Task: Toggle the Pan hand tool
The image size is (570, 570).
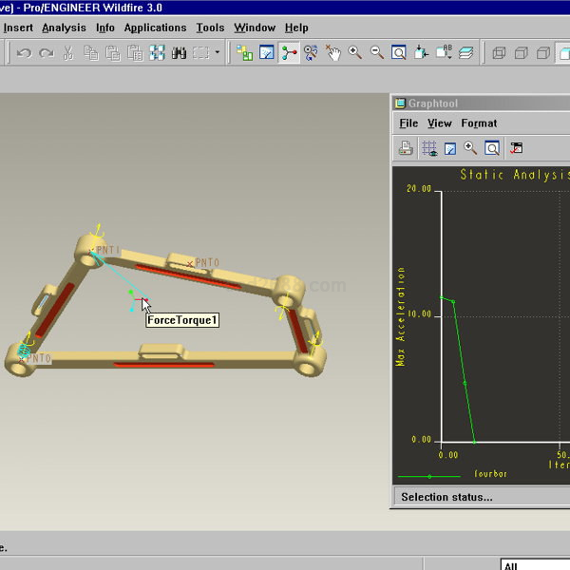Action: 333,53
